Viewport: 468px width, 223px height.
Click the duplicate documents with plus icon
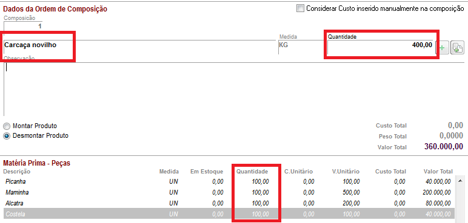click(457, 48)
